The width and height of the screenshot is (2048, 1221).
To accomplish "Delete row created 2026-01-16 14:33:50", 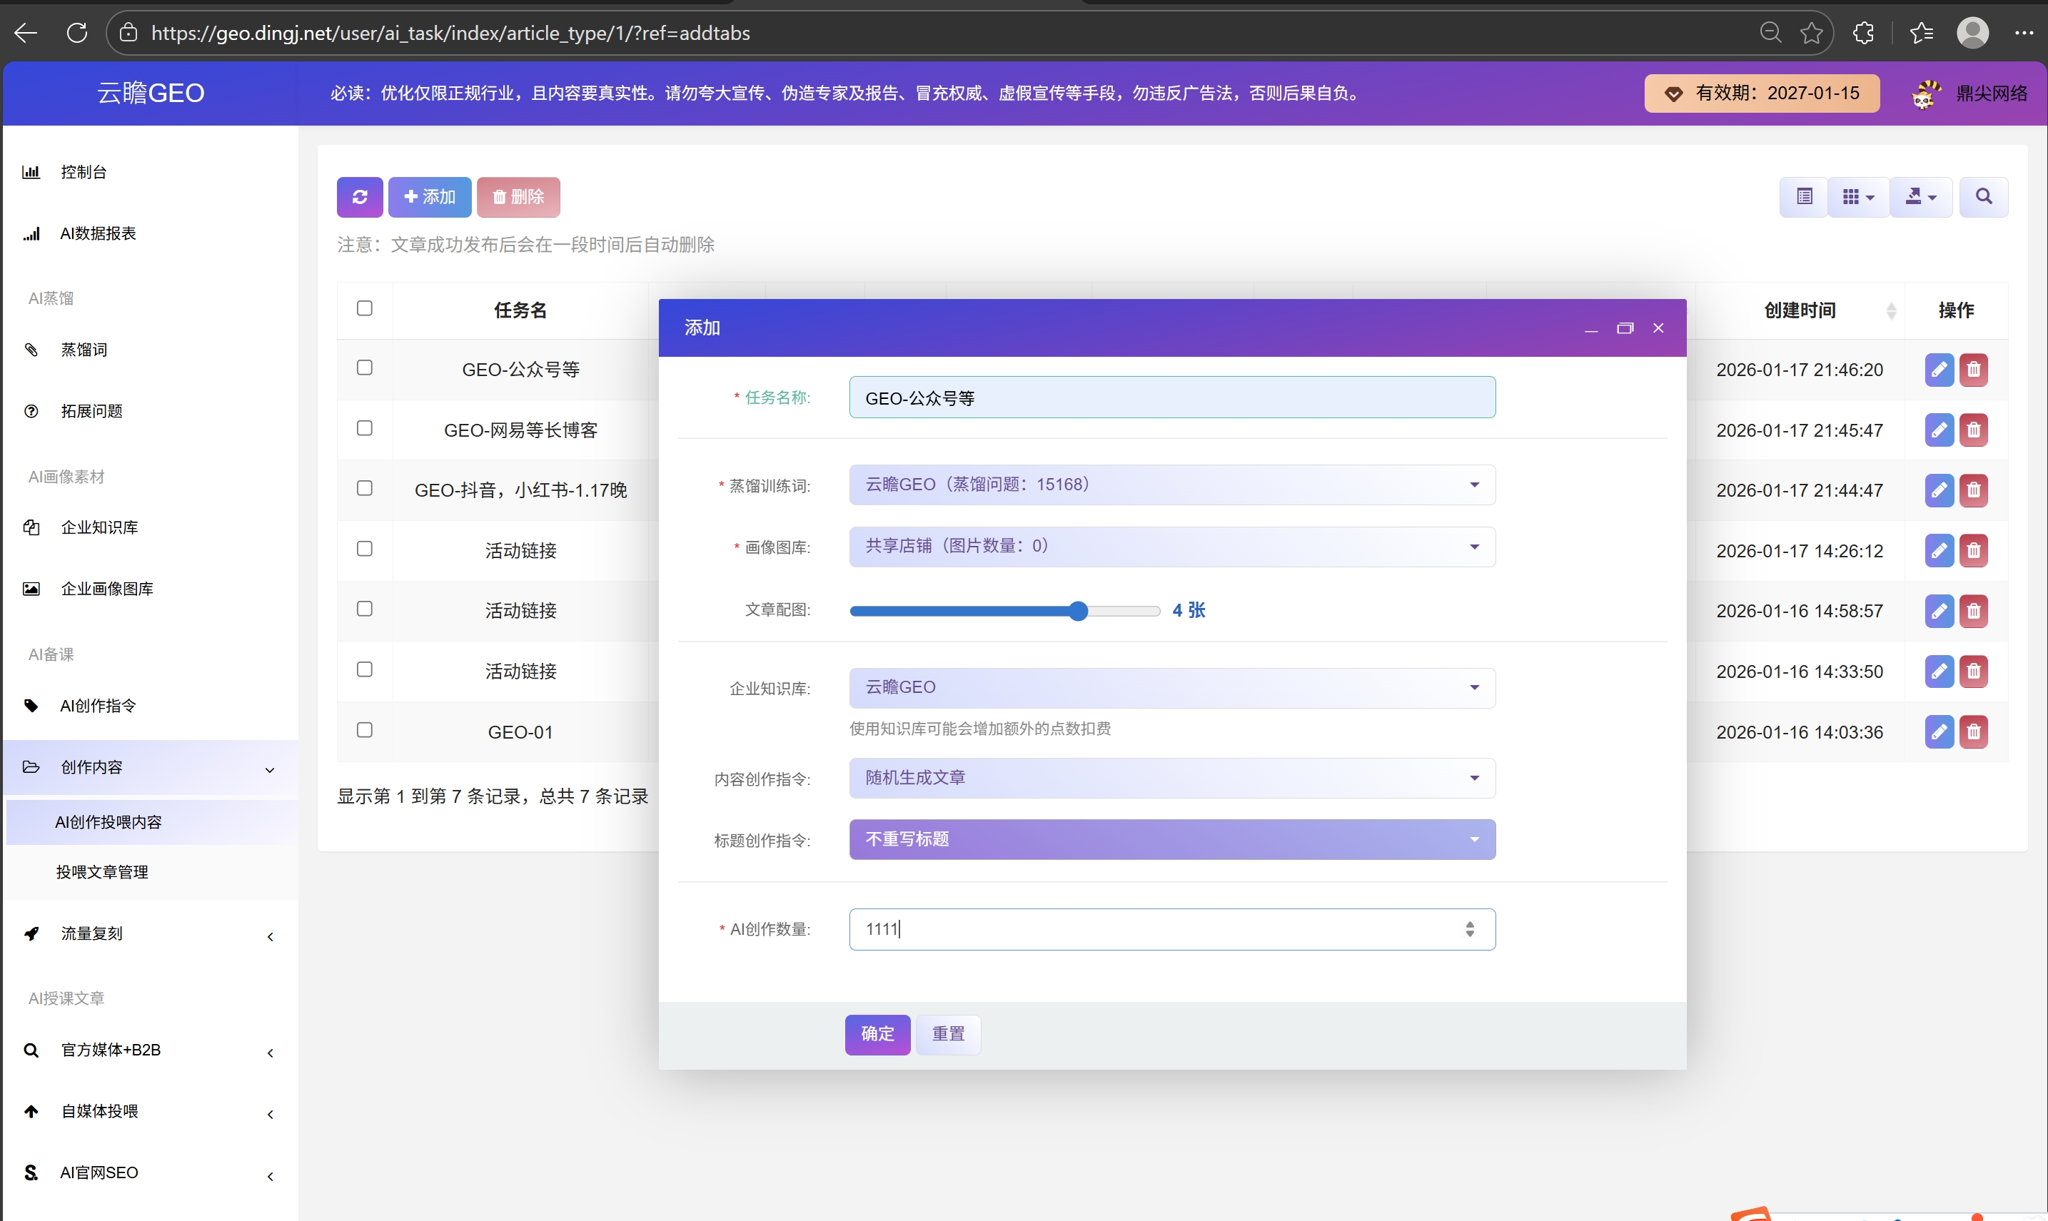I will (1973, 672).
